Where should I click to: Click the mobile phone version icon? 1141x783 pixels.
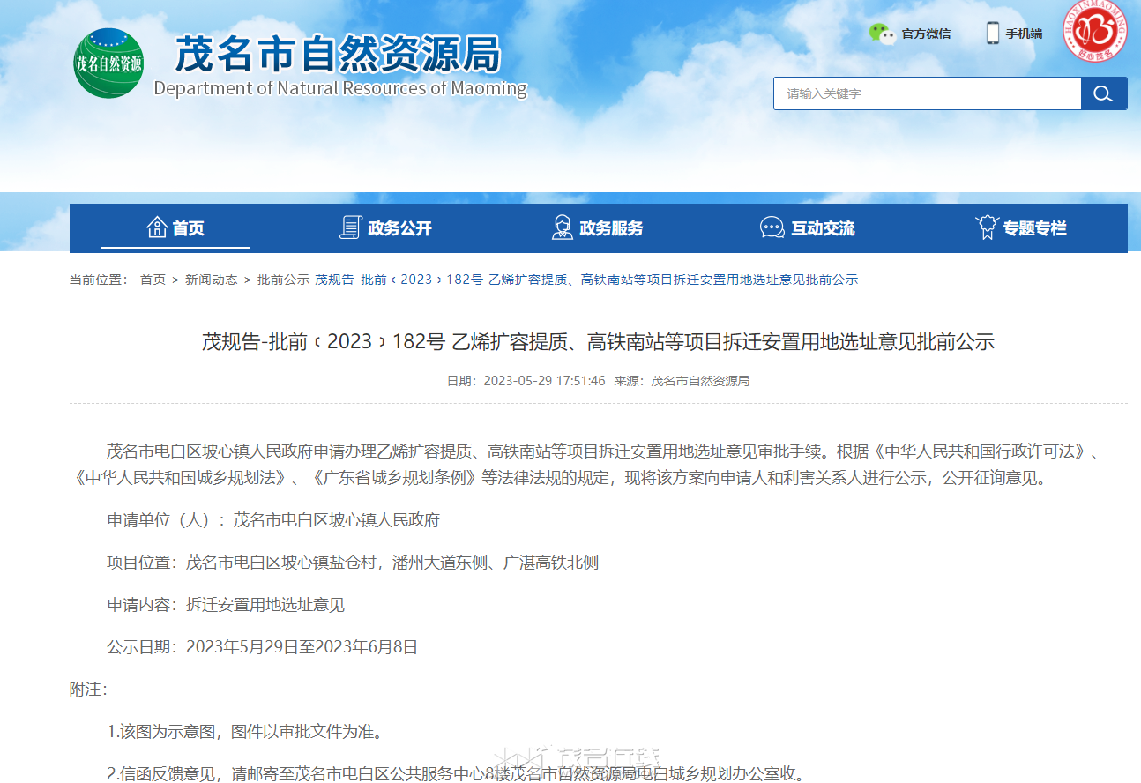tap(993, 34)
